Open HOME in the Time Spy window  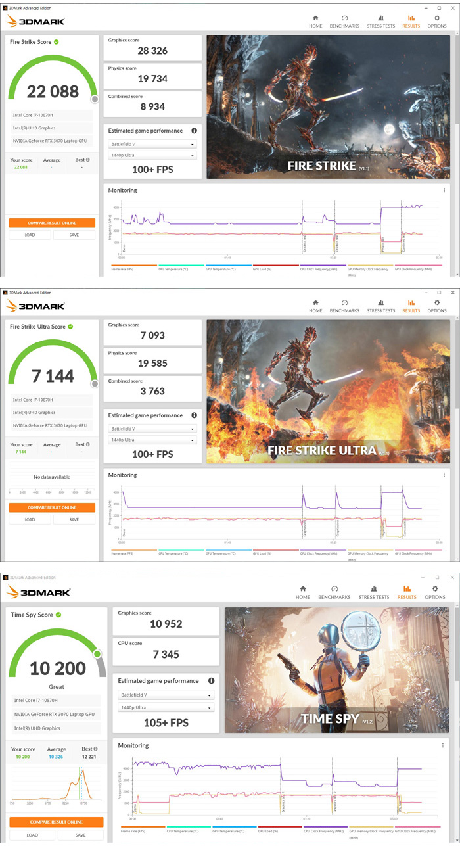click(x=303, y=592)
